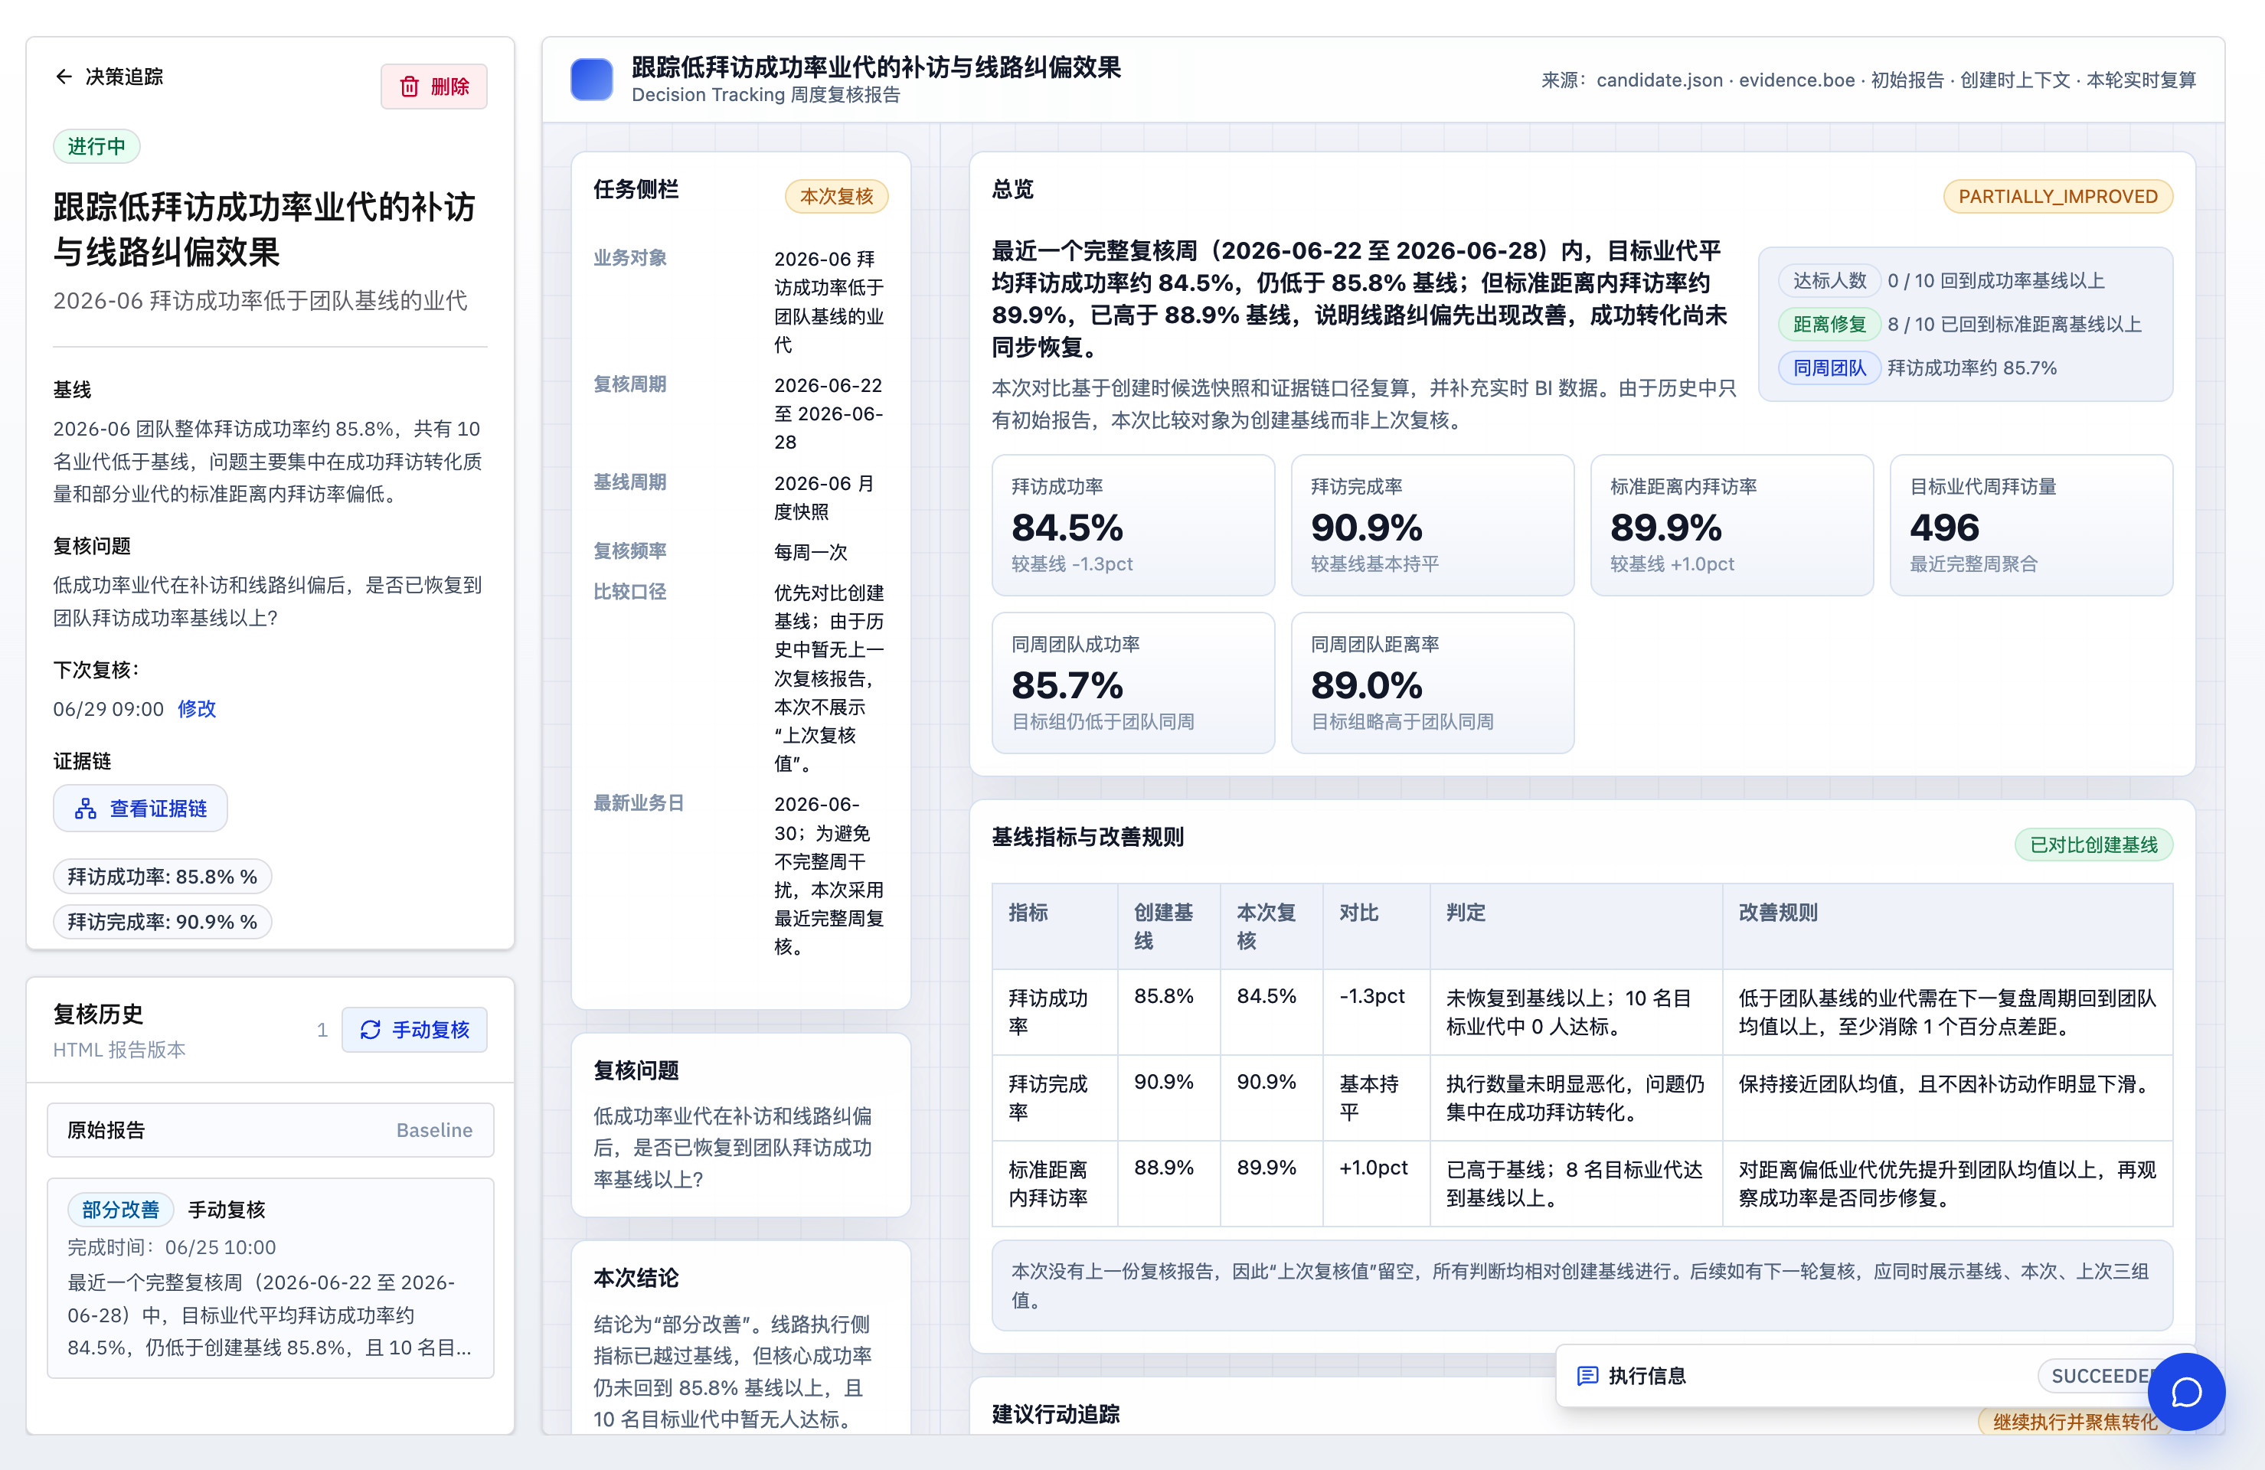This screenshot has width=2265, height=1470.
Task: Click the blue report logo square
Action: (x=591, y=80)
